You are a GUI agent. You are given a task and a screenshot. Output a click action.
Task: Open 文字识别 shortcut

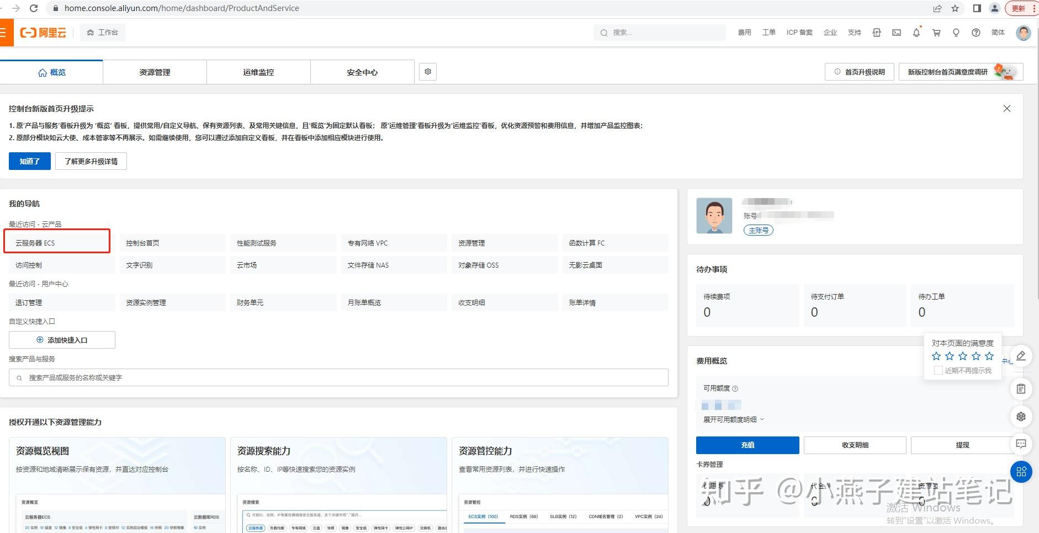click(x=173, y=265)
